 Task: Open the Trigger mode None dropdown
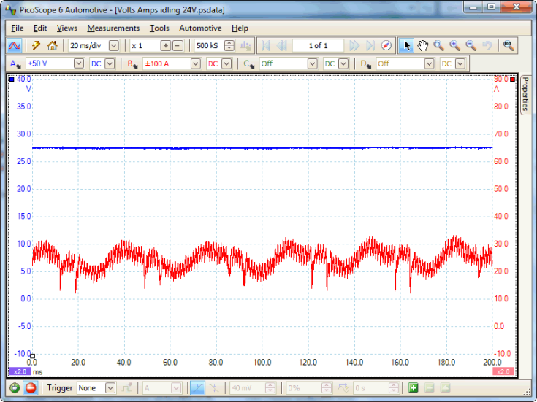click(x=110, y=388)
